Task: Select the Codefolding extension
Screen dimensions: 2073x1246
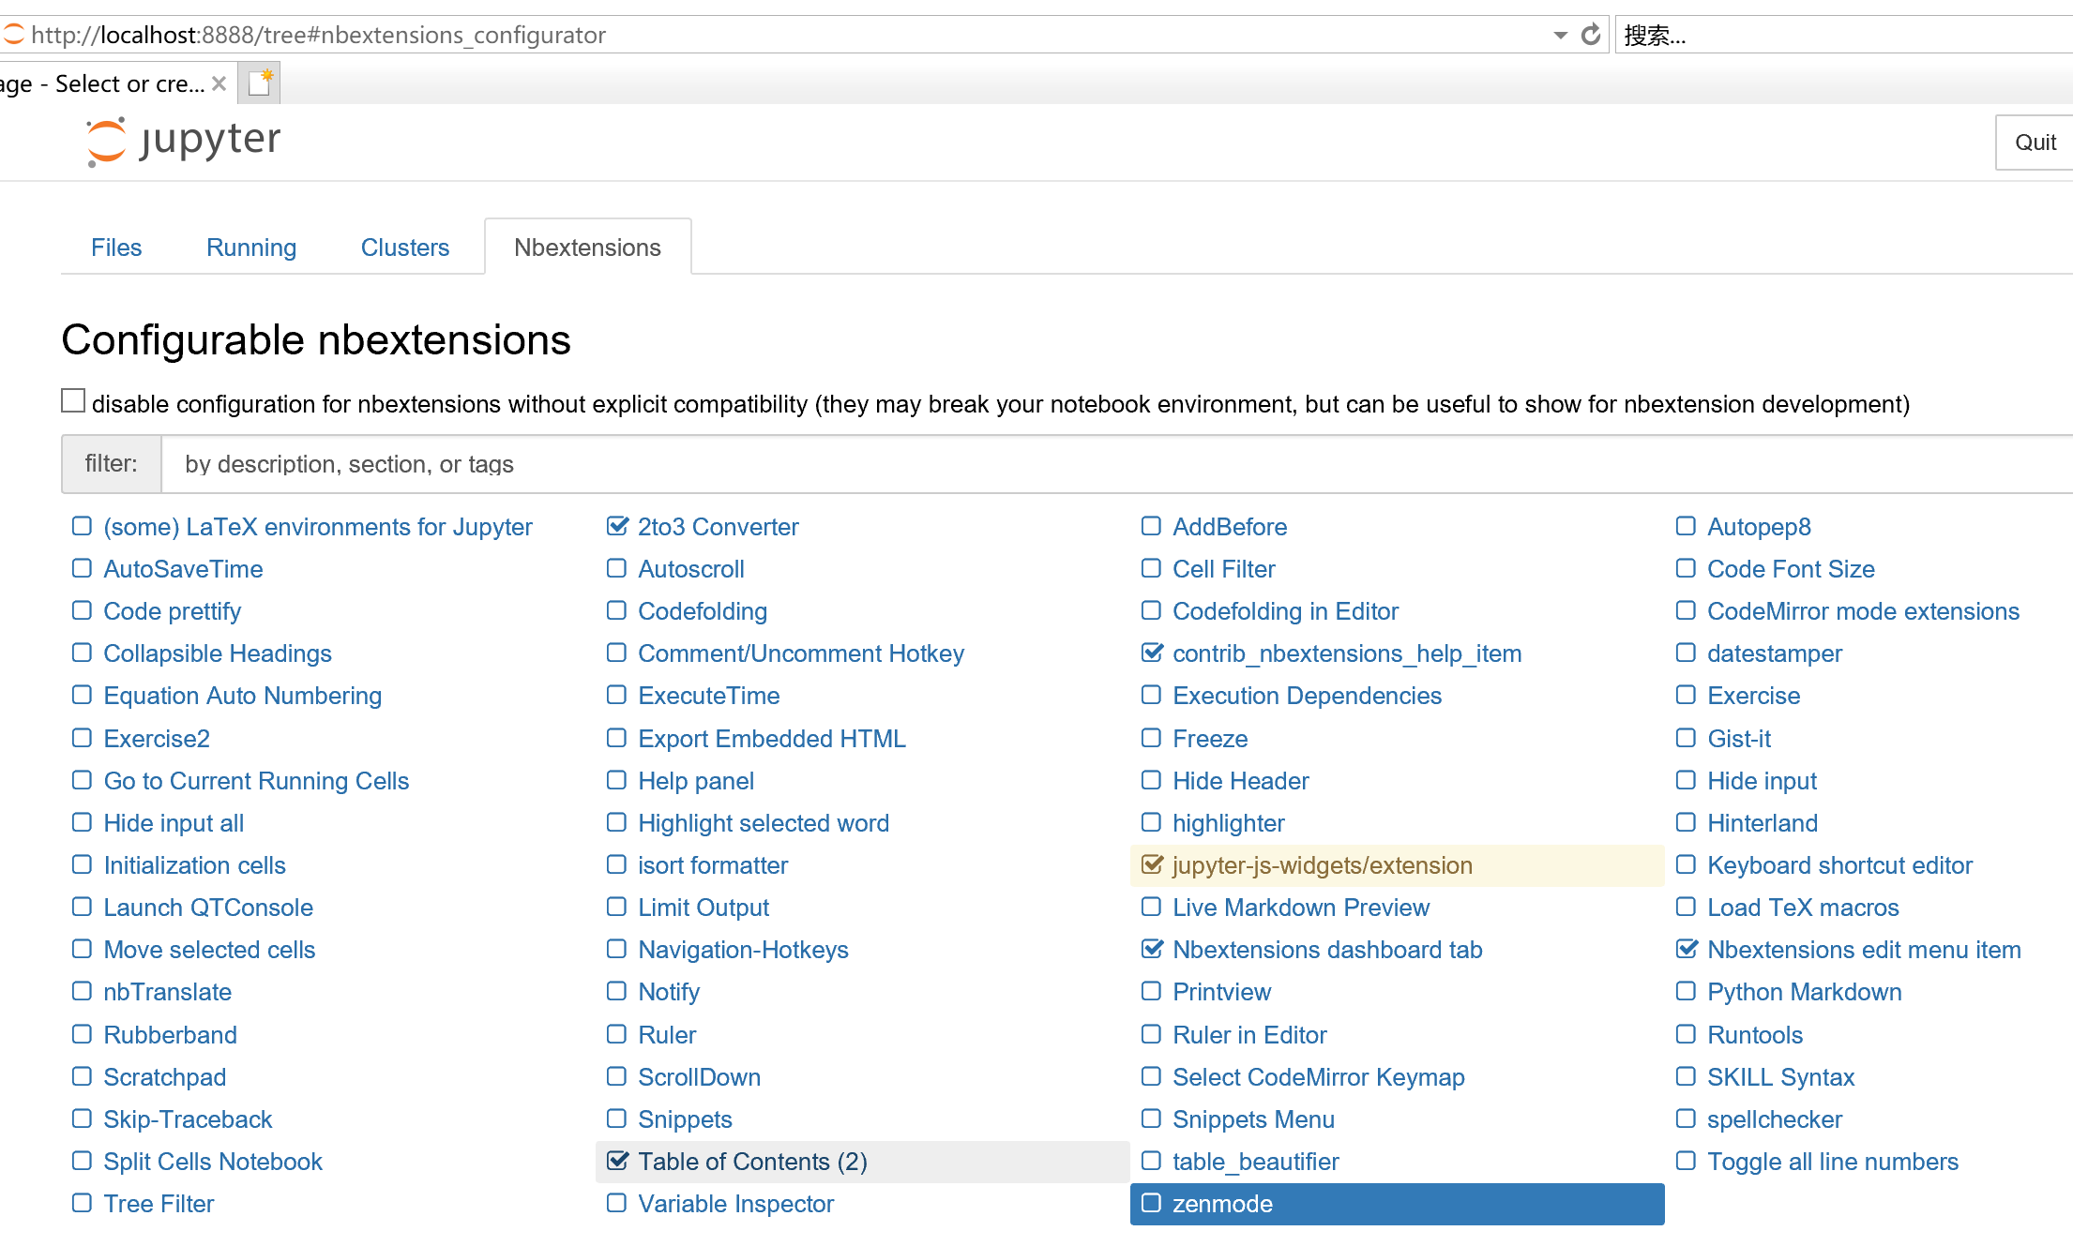Action: click(703, 611)
